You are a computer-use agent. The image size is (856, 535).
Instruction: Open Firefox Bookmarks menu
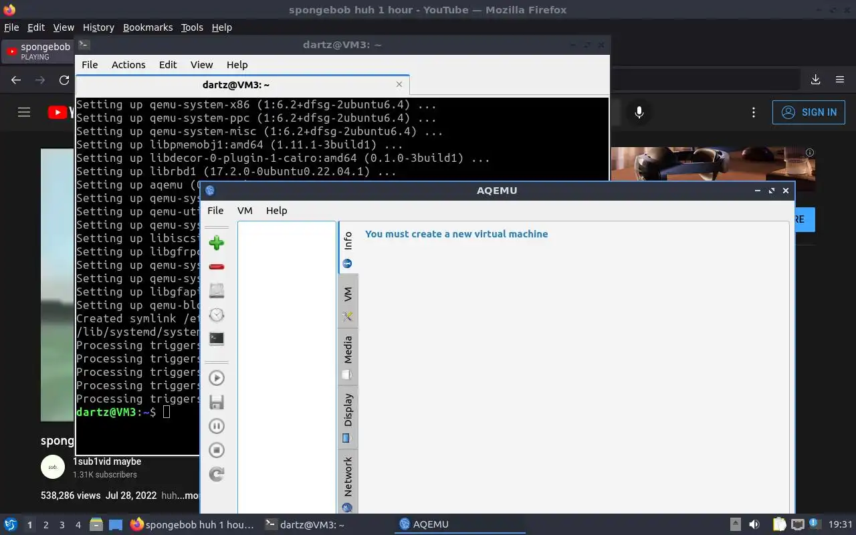[x=148, y=27]
